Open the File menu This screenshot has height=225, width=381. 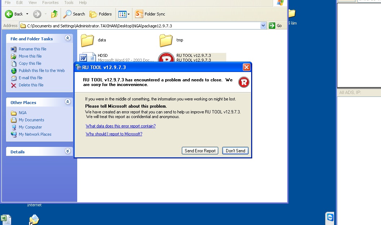[x=8, y=3]
